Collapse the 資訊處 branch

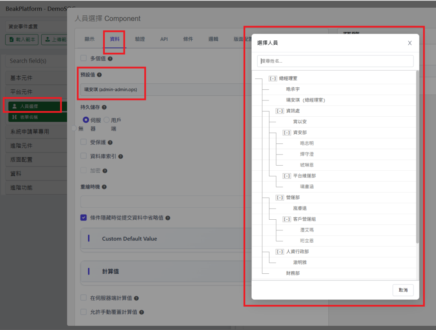(280, 111)
